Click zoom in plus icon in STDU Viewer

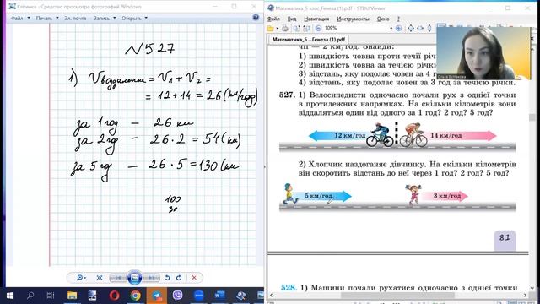coord(398,28)
